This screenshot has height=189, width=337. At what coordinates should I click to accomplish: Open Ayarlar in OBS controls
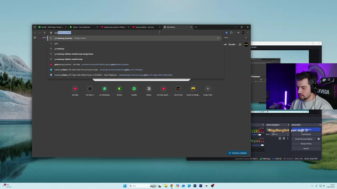(x=306, y=148)
